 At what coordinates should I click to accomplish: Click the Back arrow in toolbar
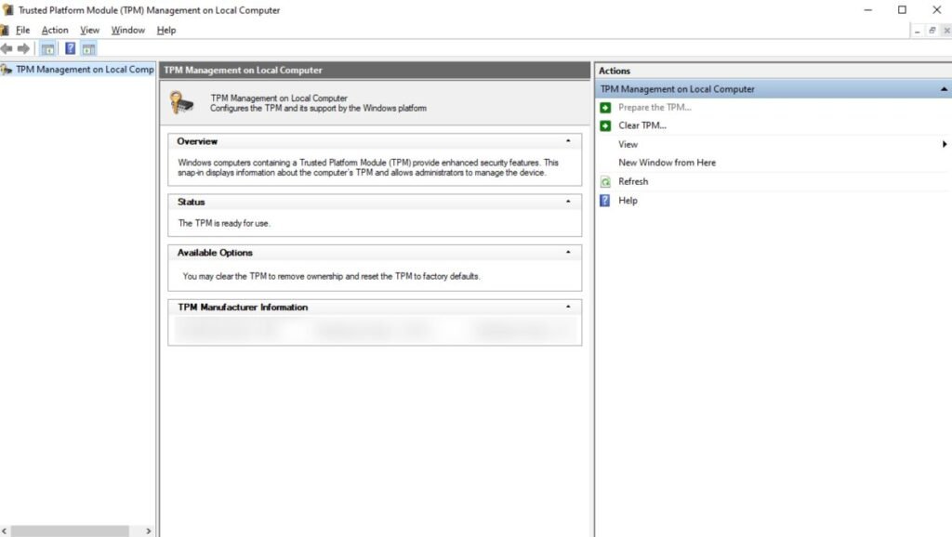click(x=7, y=48)
